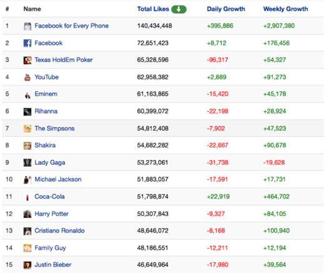Click weekly growth value +39,564
The width and height of the screenshot is (325, 273).
274,265
